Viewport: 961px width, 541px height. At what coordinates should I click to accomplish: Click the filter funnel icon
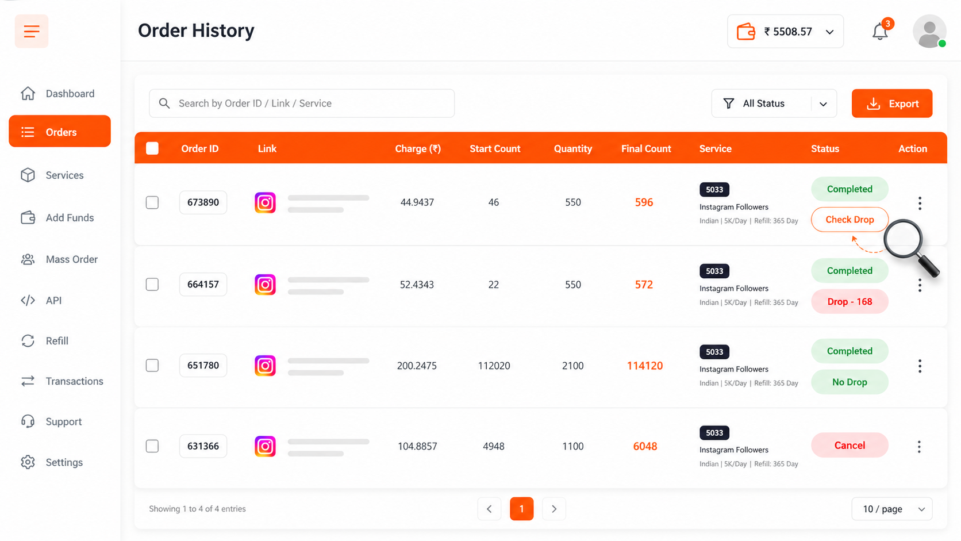coord(728,103)
